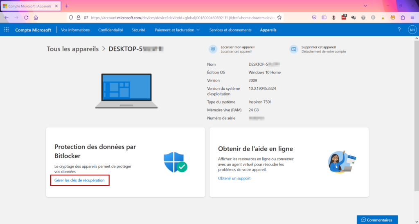This screenshot has height=224, width=419.
Task: Open a new tab with plus button
Action: tap(67, 6)
